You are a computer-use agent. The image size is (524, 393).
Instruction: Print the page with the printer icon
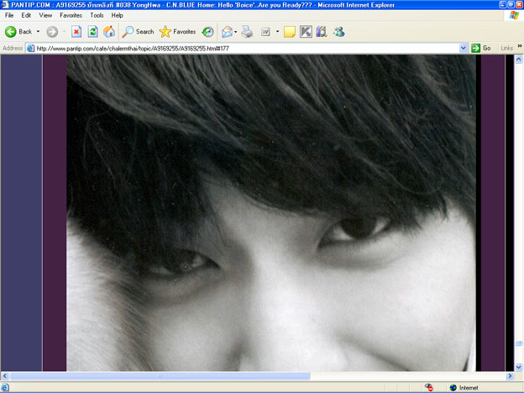pyautogui.click(x=247, y=32)
